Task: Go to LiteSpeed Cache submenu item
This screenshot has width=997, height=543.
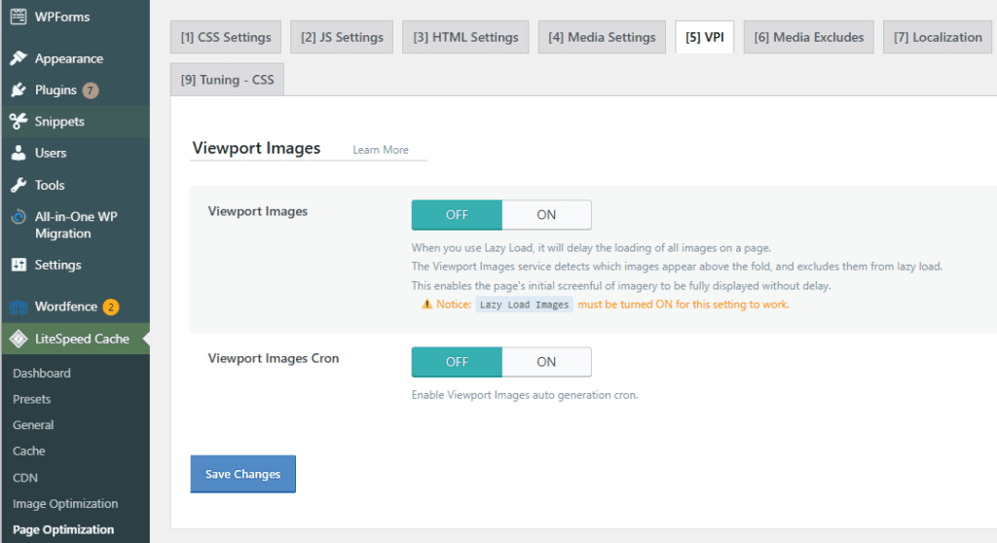Action: pos(29,451)
